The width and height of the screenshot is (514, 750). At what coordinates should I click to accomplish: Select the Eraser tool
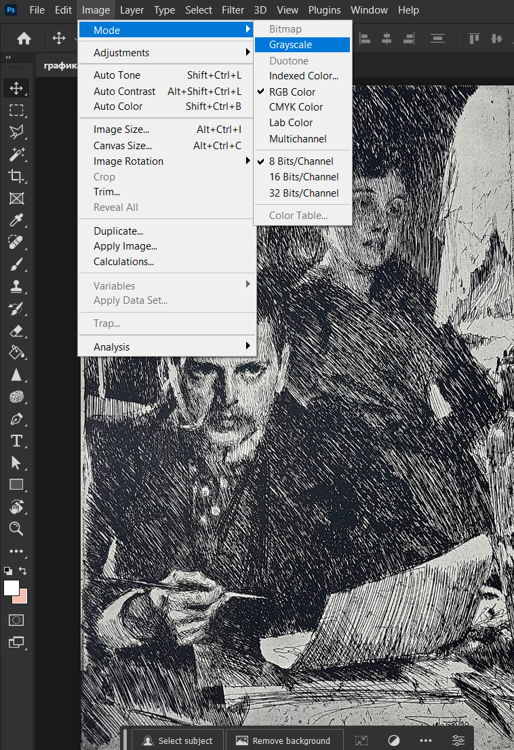[x=16, y=330]
